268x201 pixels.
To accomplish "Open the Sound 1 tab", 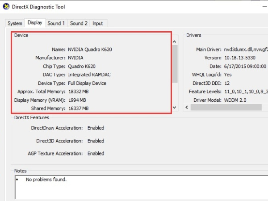I will pyautogui.click(x=56, y=23).
